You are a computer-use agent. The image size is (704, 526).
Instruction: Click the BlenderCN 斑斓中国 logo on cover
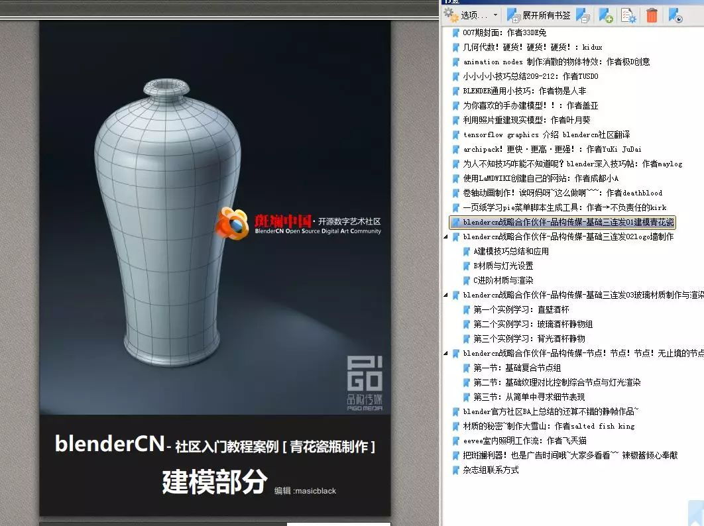[x=298, y=223]
